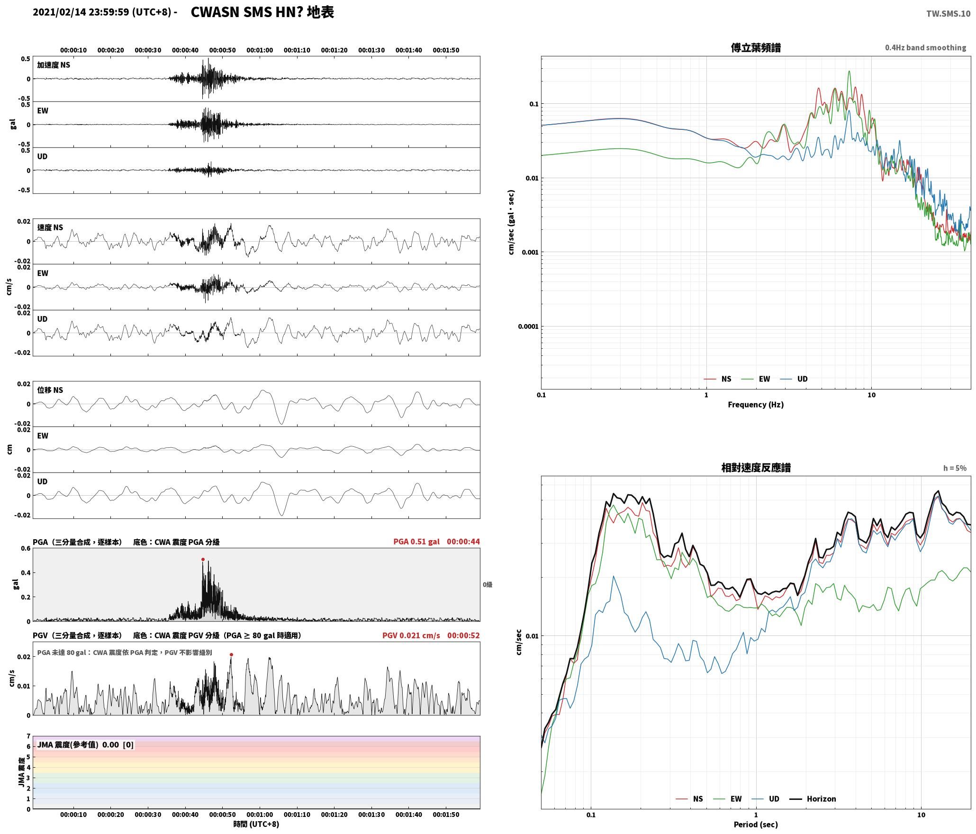Click the 傅立葉頻譜 chart title
This screenshot has height=834, width=976.
coord(756,48)
